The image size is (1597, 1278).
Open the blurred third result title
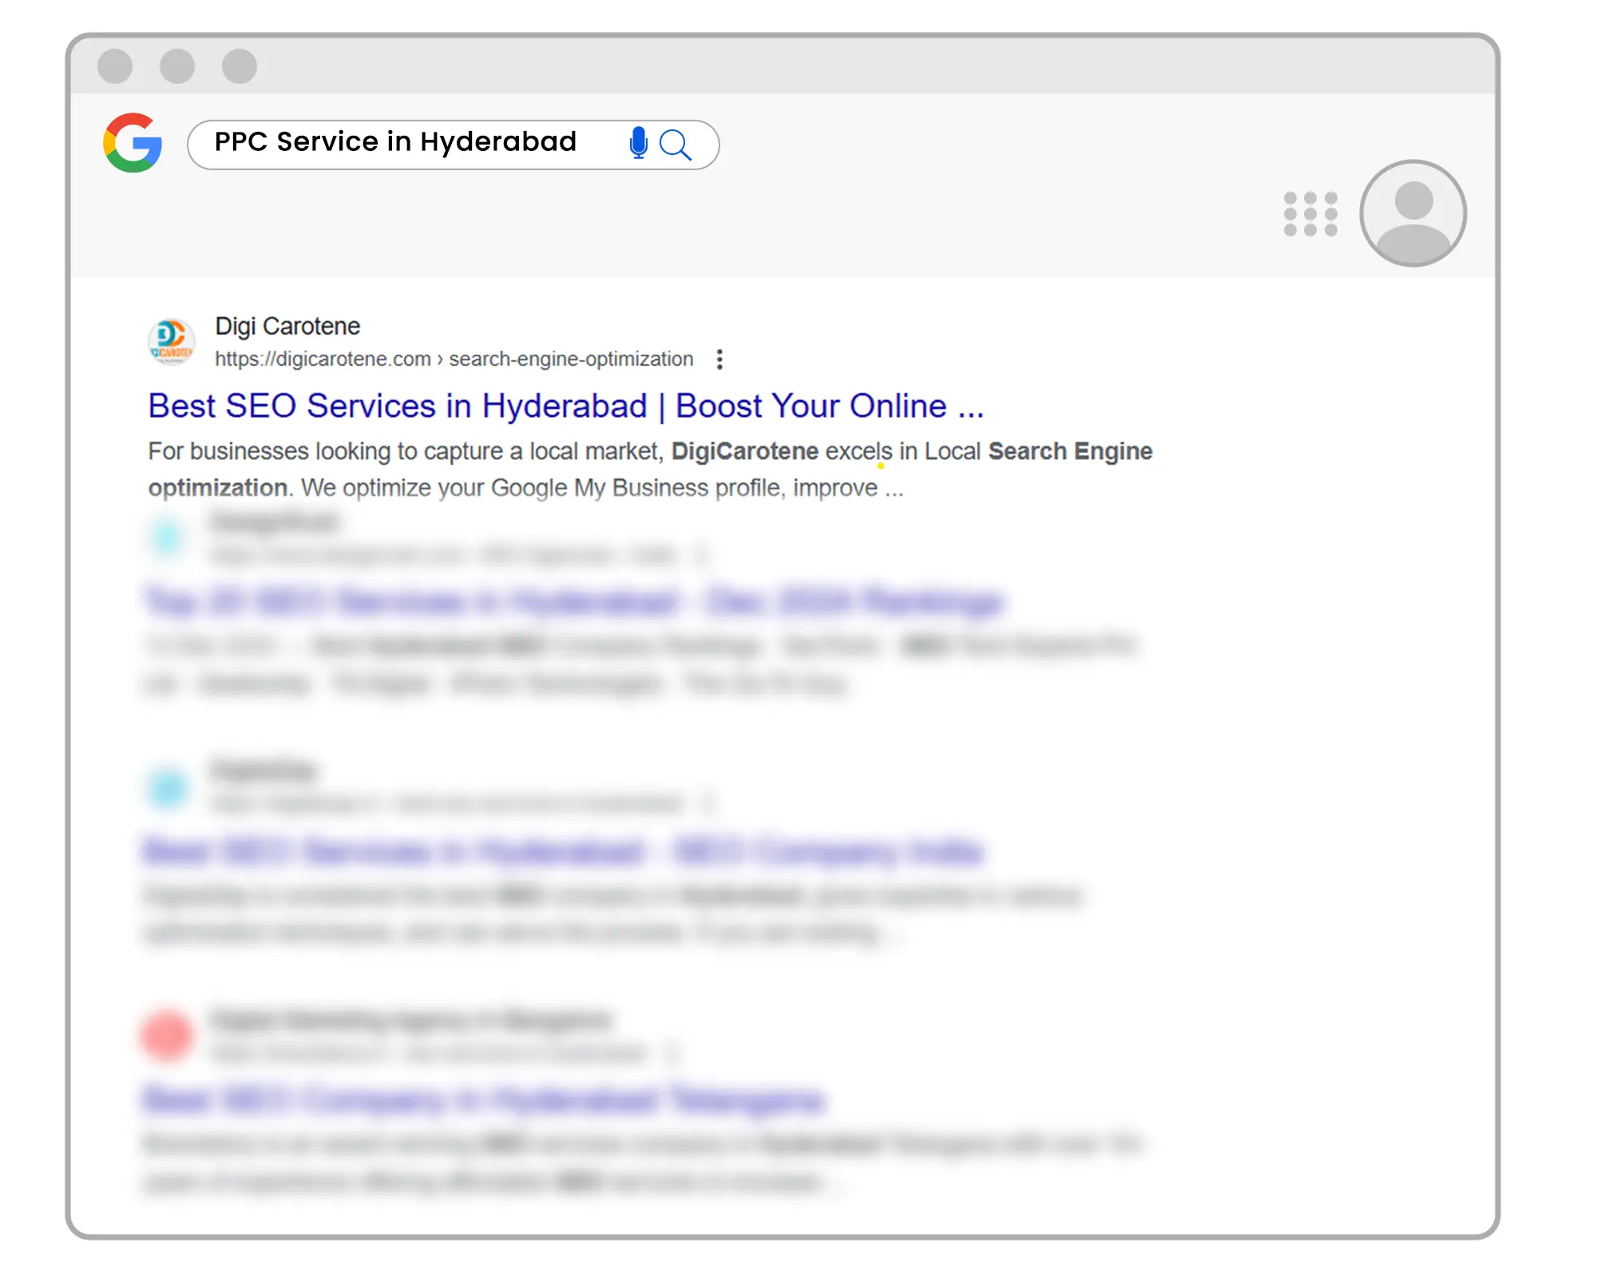(564, 851)
